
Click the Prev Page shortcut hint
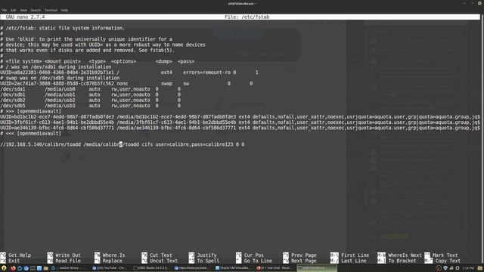click(299, 255)
